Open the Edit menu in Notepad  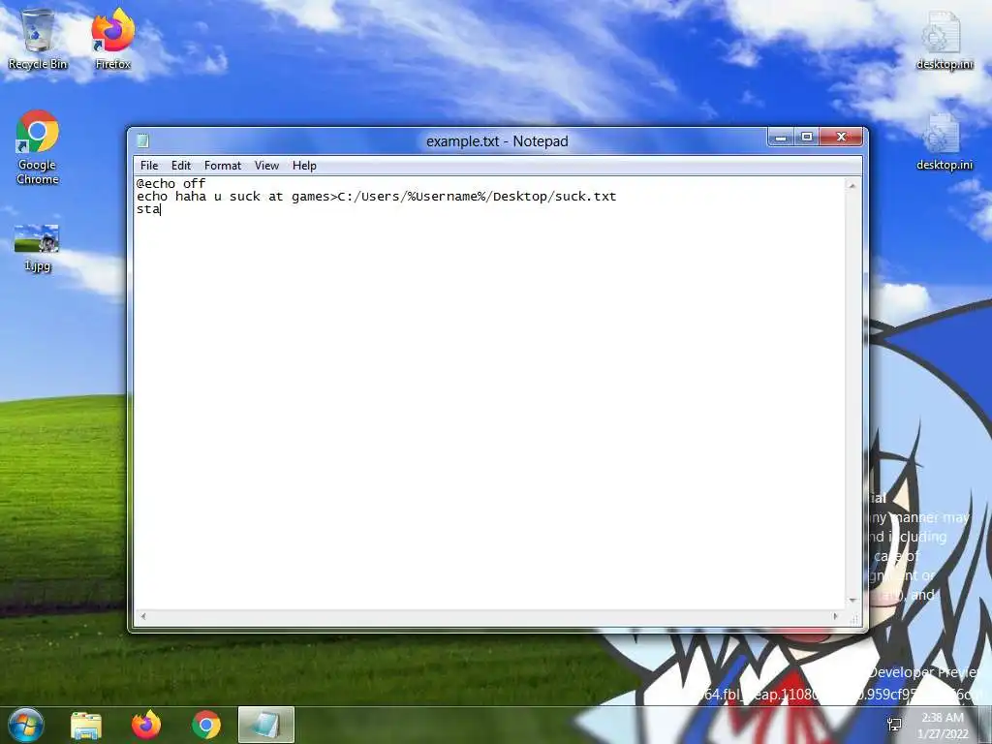point(181,166)
